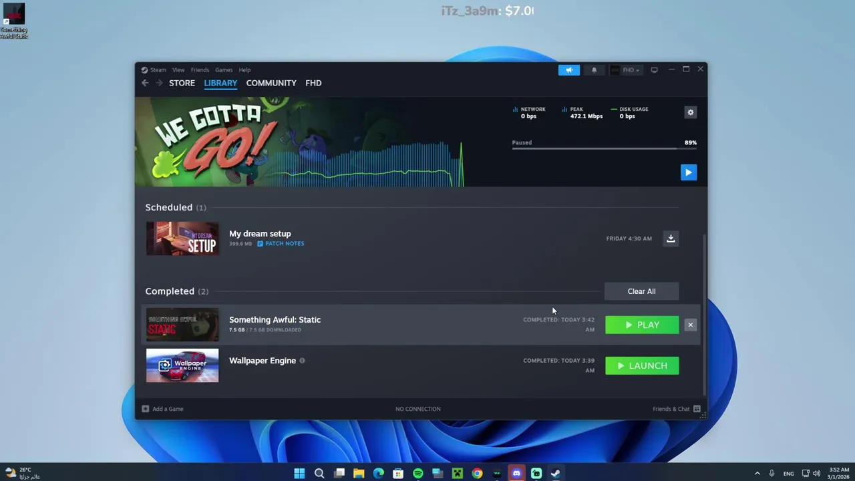The image size is (855, 481).
Task: Open My dream setup thumbnail
Action: (x=182, y=238)
